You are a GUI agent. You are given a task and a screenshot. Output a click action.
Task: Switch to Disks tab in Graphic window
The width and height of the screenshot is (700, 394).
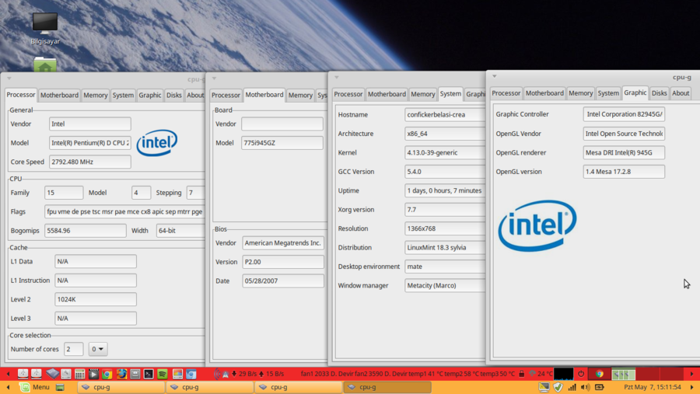coord(659,93)
